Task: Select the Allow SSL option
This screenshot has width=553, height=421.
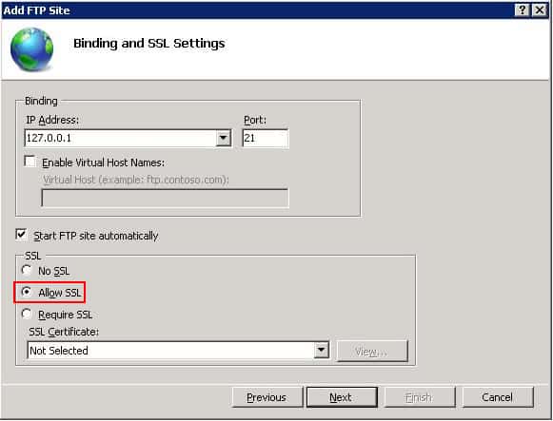Action: (27, 292)
